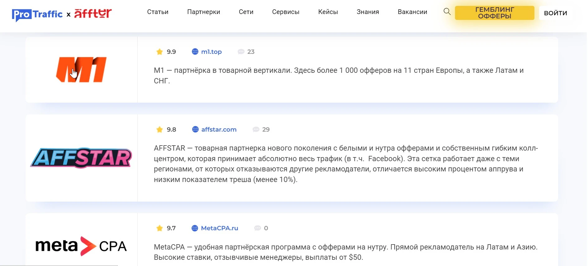The height and width of the screenshot is (266, 588).
Task: Open the AFFSTAR logo thumbnail
Action: click(x=81, y=158)
